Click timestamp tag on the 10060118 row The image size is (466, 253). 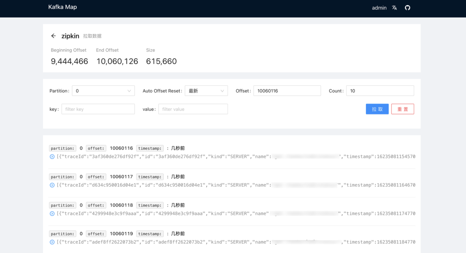point(150,205)
